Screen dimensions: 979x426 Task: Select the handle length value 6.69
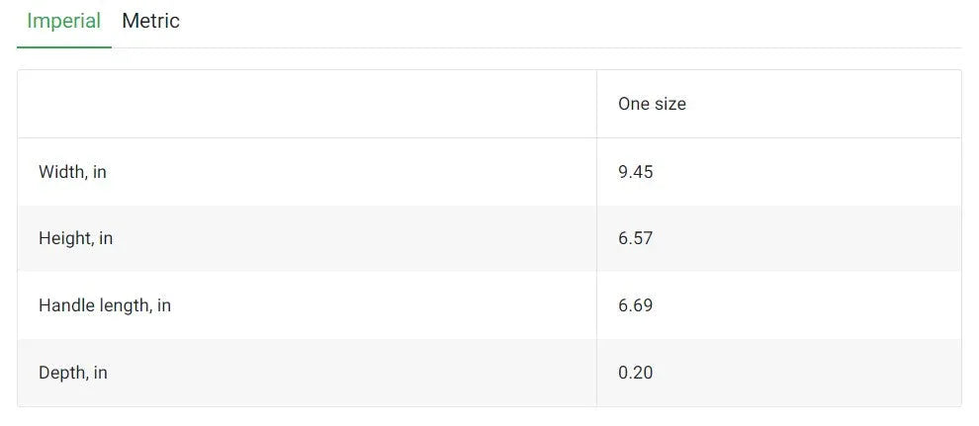coord(635,305)
